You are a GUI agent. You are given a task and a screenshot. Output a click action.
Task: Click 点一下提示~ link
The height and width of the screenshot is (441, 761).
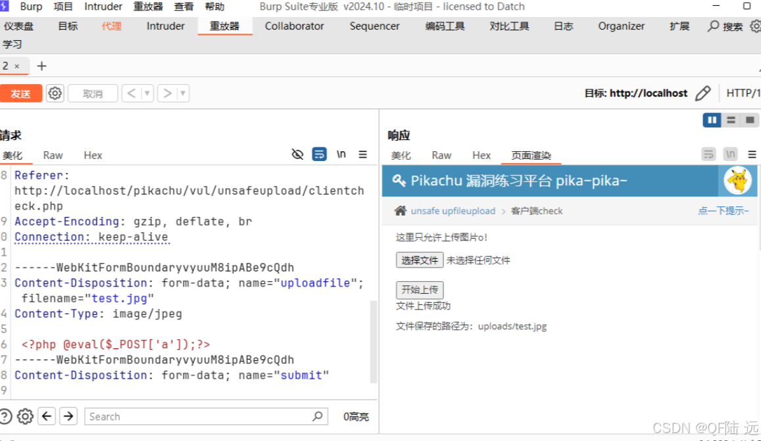click(723, 210)
